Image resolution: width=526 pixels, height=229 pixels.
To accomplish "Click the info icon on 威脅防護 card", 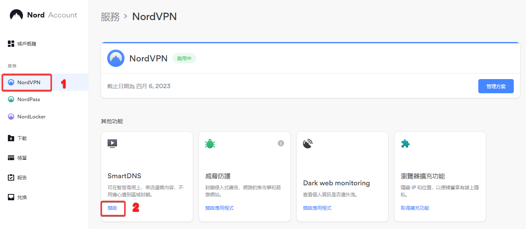I will pyautogui.click(x=281, y=143).
